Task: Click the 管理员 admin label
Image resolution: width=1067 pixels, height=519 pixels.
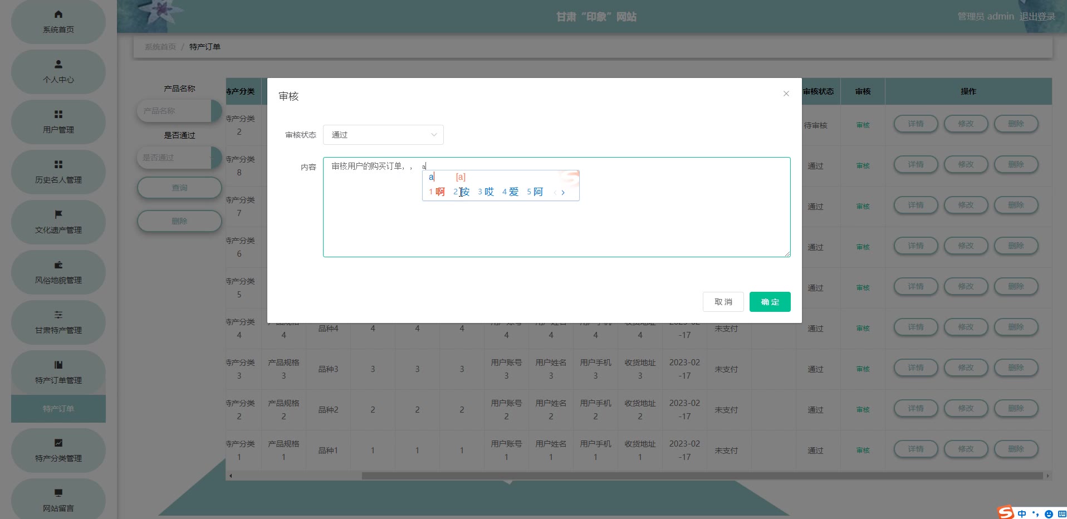Action: point(986,17)
